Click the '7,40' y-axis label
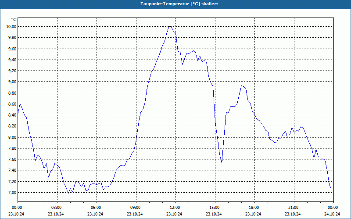Screen dimensions: 351x219 coord(13,170)
